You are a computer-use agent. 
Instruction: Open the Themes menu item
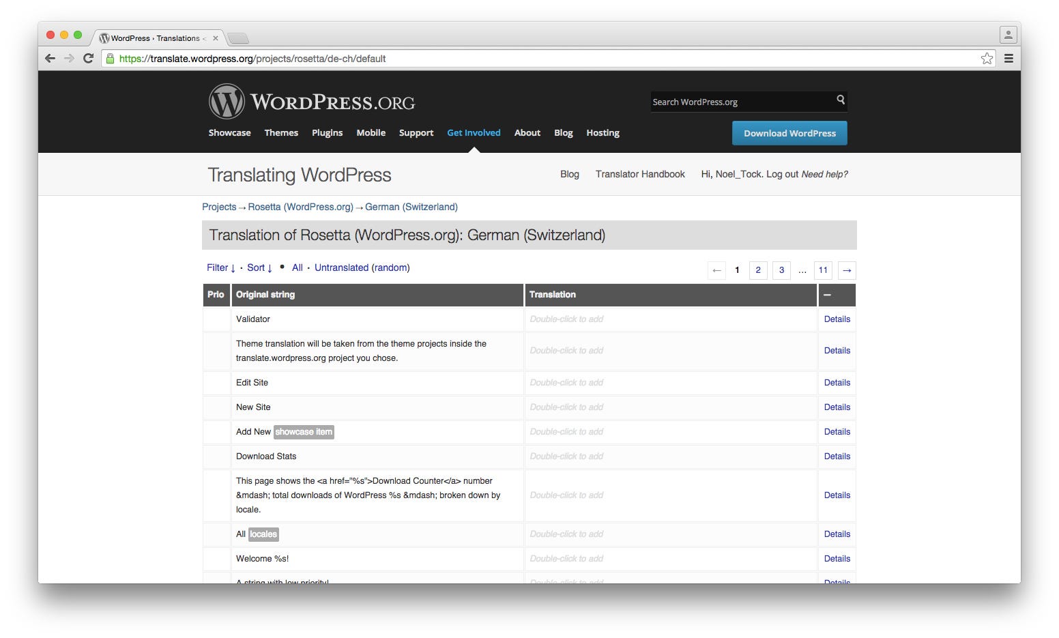pos(281,132)
